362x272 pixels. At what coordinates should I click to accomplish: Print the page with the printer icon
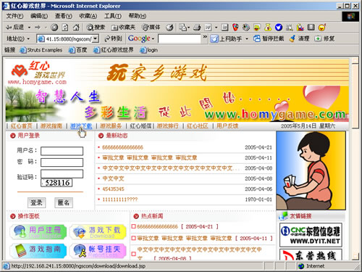(197, 28)
